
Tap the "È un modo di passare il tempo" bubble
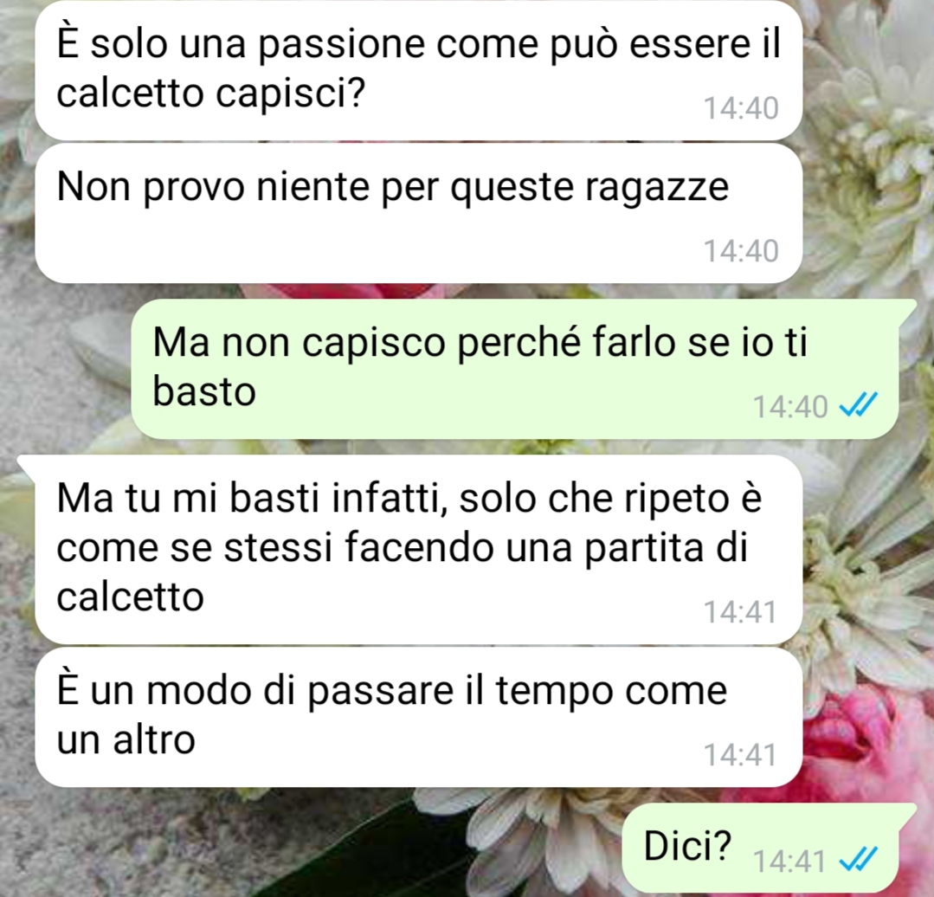419,717
